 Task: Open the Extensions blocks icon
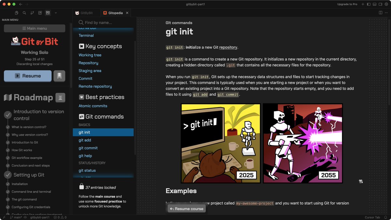(x=40, y=13)
